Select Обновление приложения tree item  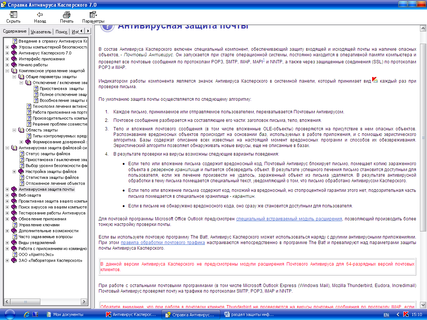click(42, 219)
